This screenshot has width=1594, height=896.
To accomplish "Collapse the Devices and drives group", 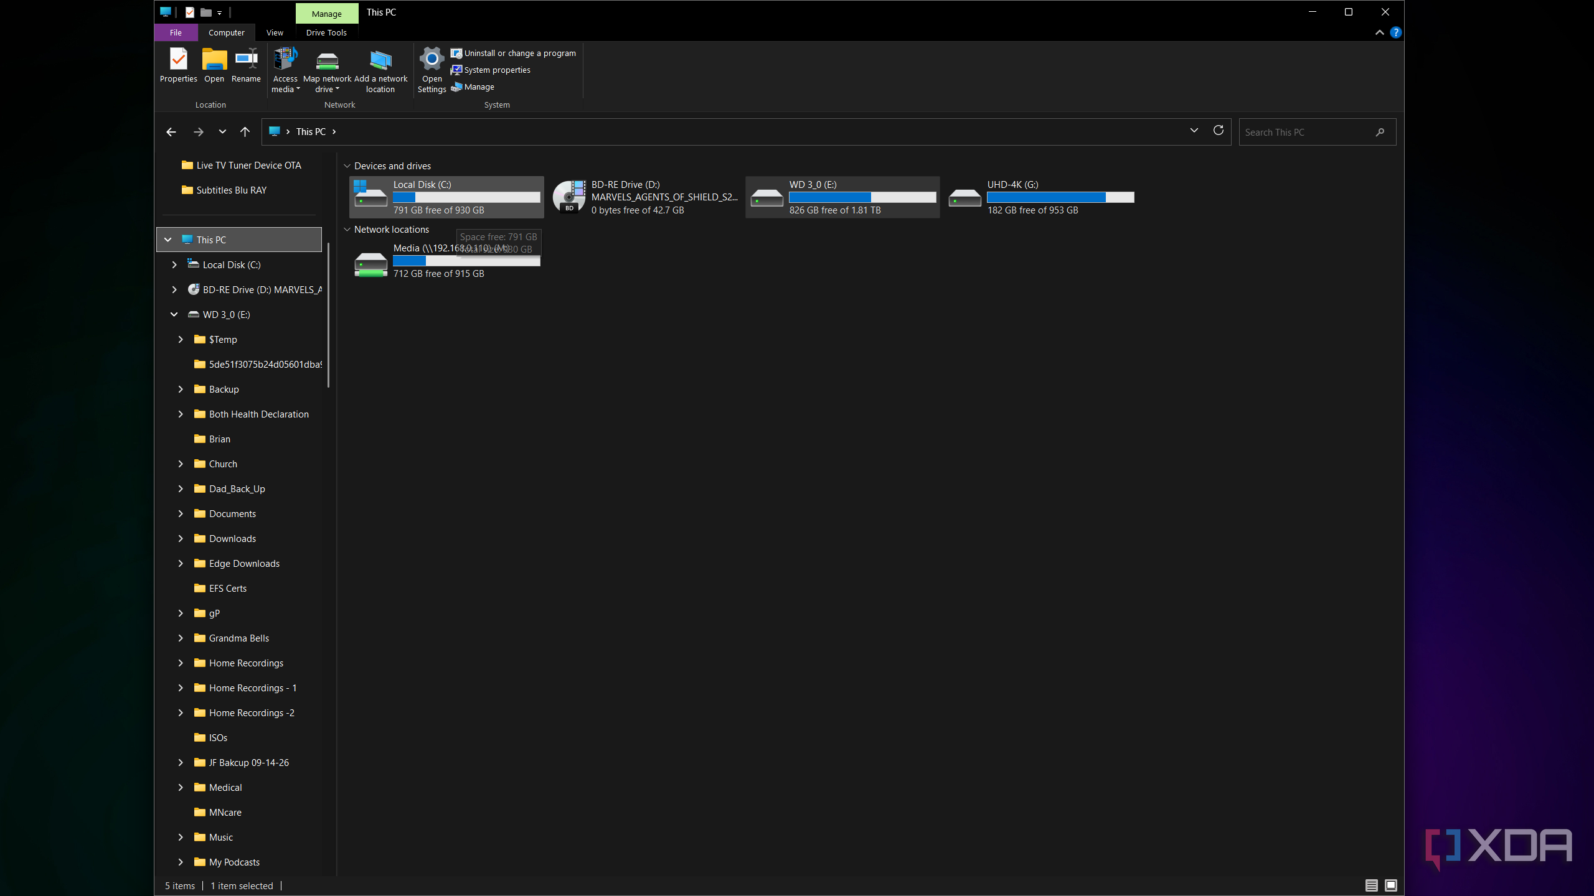I will 347,166.
